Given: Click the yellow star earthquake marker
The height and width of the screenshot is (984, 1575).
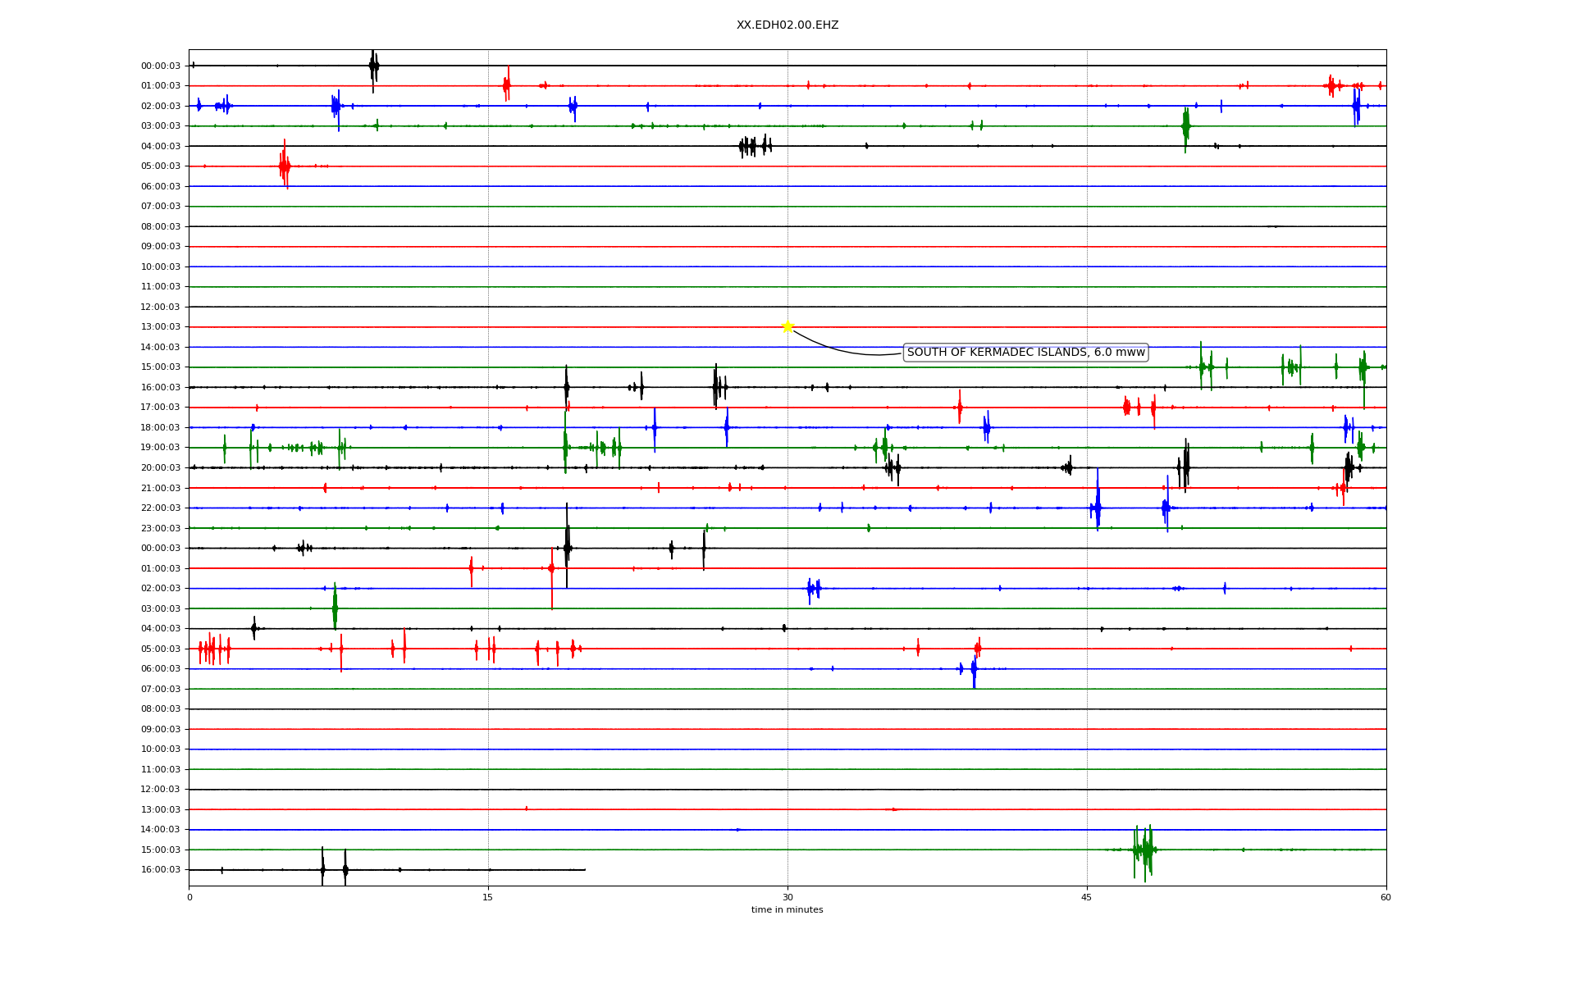Looking at the screenshot, I should pyautogui.click(x=787, y=326).
